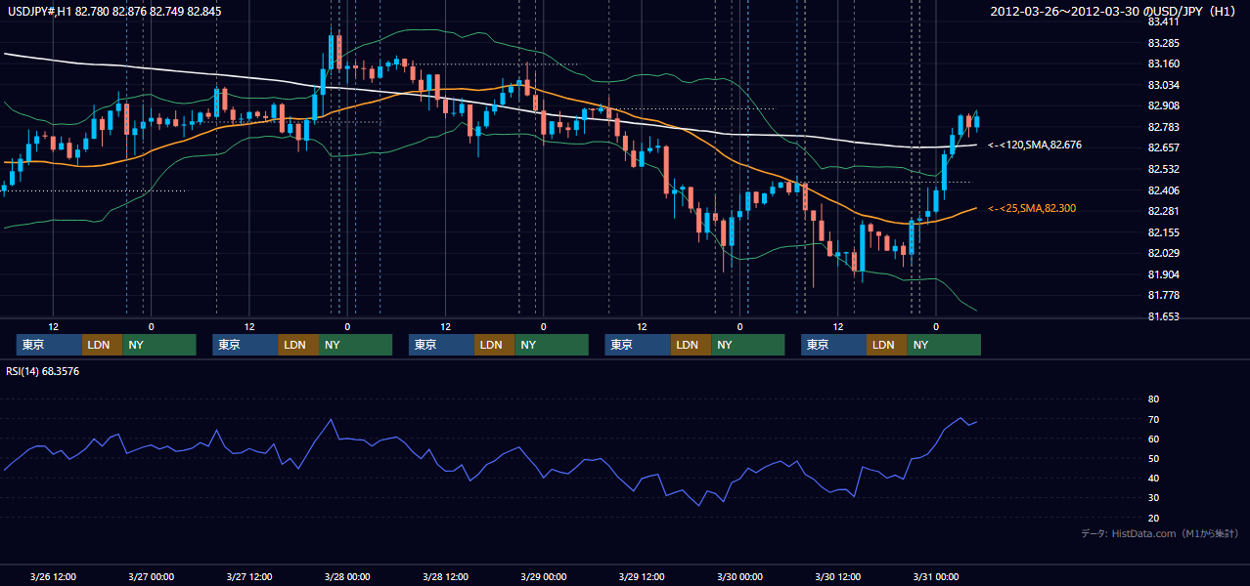Click the 3/31 00:00 date label
The width and height of the screenshot is (1250, 586).
click(x=935, y=576)
